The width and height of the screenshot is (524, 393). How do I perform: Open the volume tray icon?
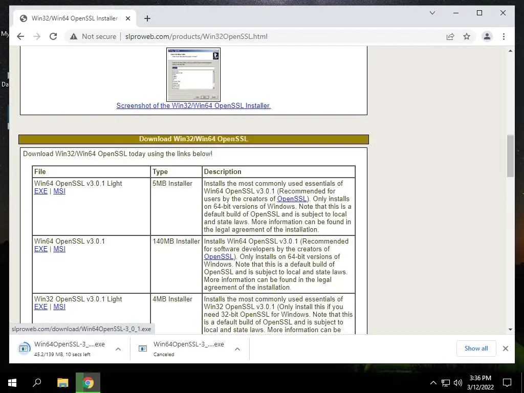[x=458, y=383]
